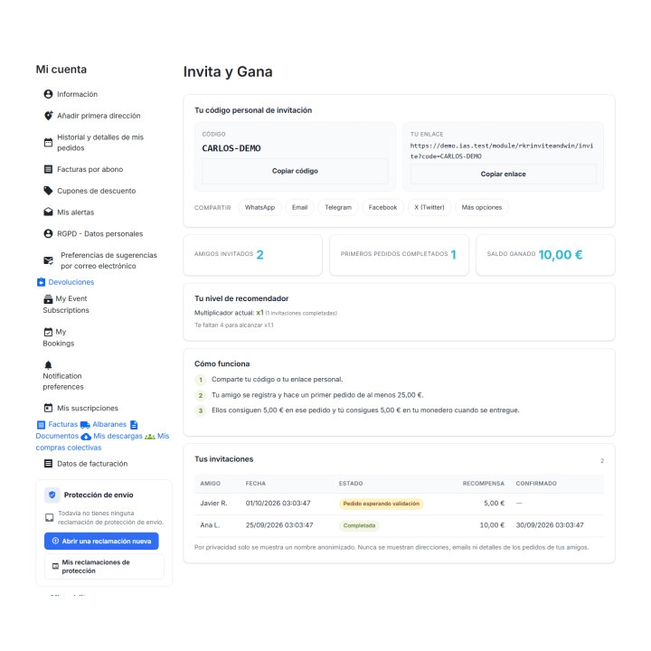Share the invitation on X (Twitter)
The width and height of the screenshot is (651, 651).
point(429,207)
